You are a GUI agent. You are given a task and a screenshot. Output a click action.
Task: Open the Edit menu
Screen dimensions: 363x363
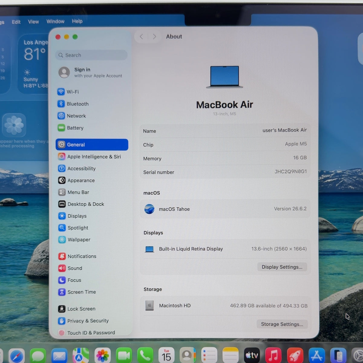coord(16,22)
